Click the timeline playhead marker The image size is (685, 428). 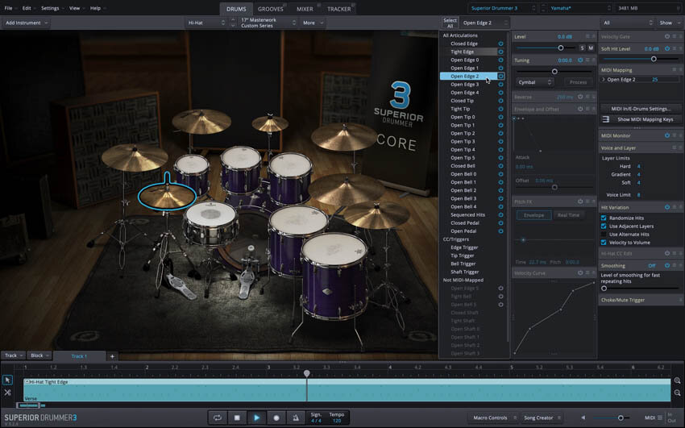point(307,373)
